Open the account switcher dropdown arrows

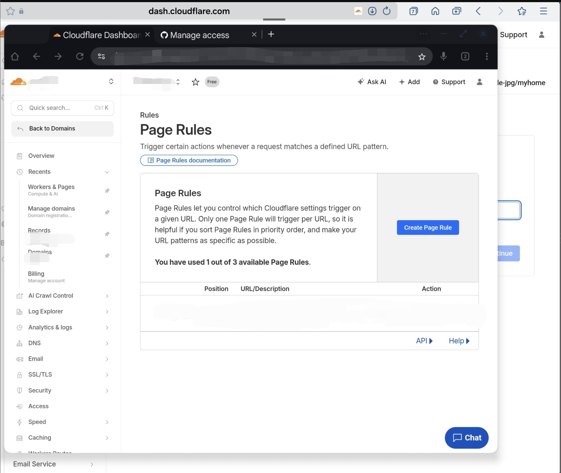tap(111, 81)
